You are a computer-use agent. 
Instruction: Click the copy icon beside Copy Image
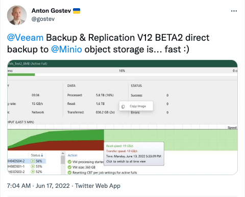point(123,106)
